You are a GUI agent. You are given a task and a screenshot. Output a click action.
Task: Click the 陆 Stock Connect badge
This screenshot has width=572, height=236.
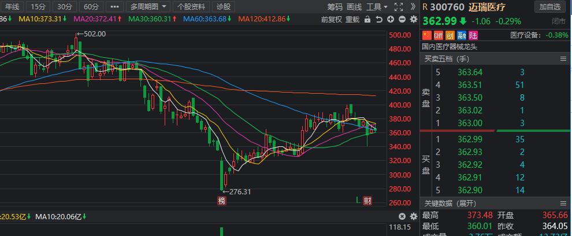tap(473, 35)
